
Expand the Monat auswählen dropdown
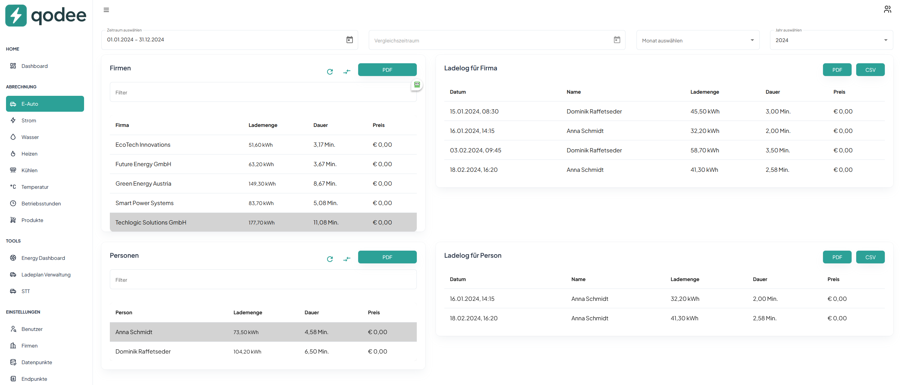click(698, 40)
